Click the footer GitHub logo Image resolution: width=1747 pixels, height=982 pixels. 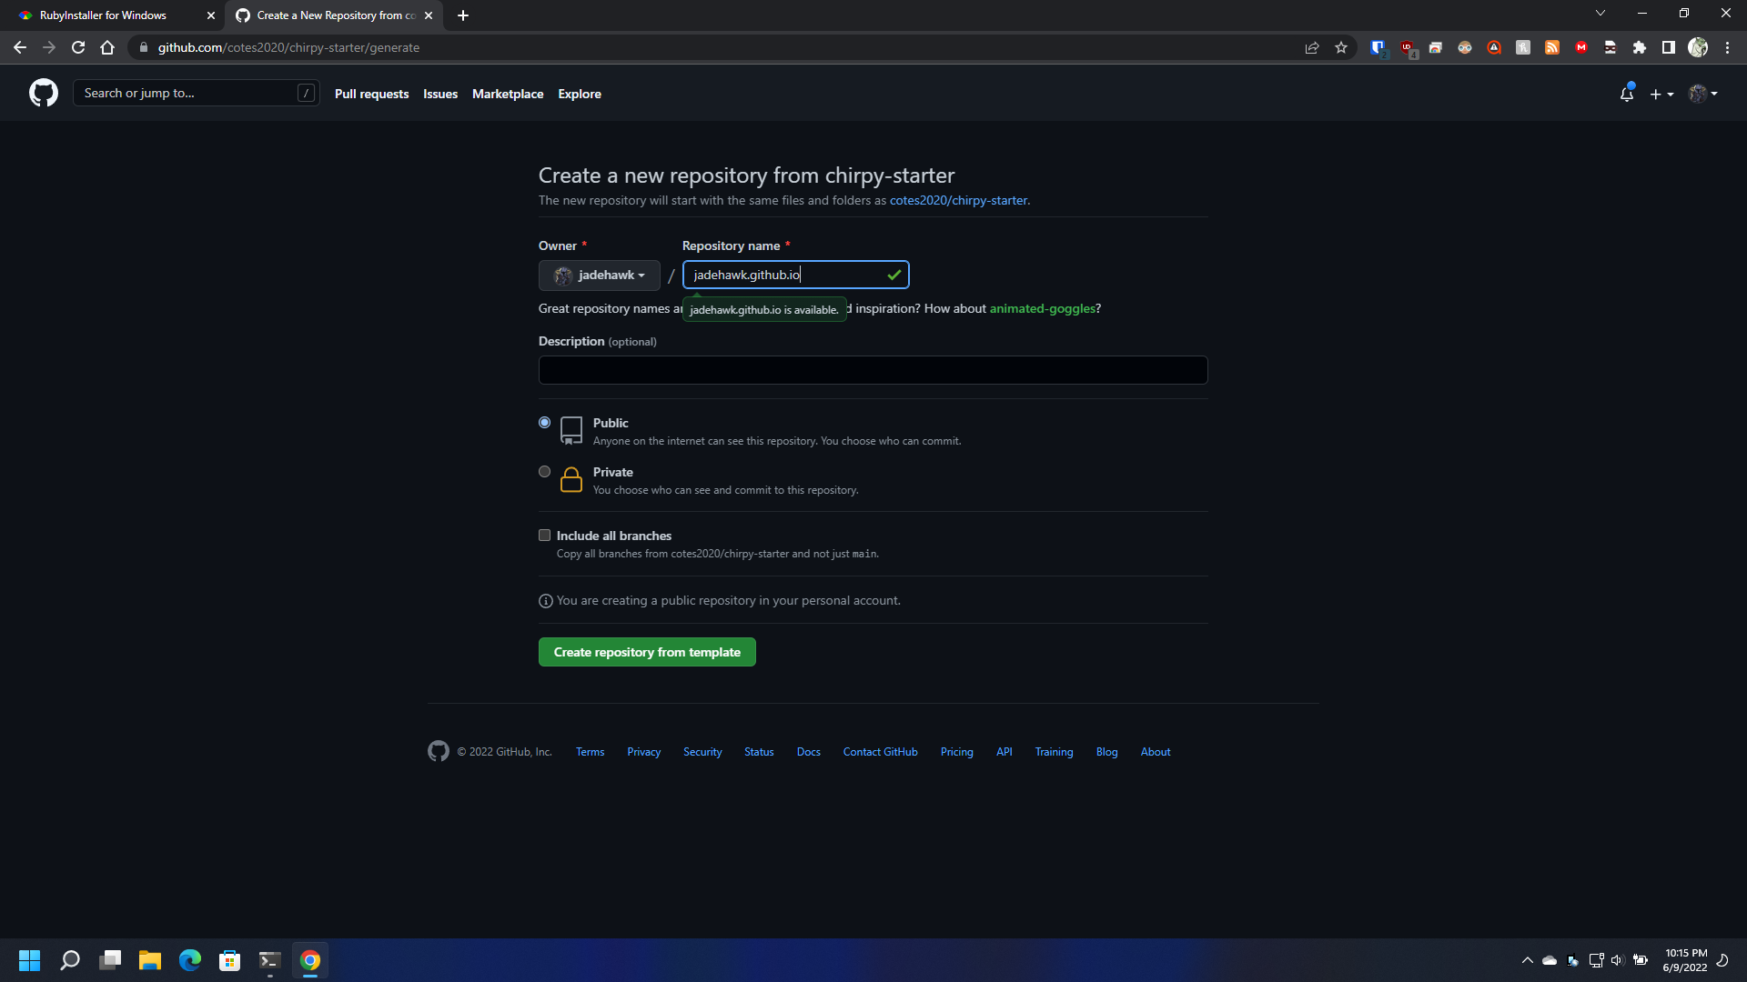[439, 751]
